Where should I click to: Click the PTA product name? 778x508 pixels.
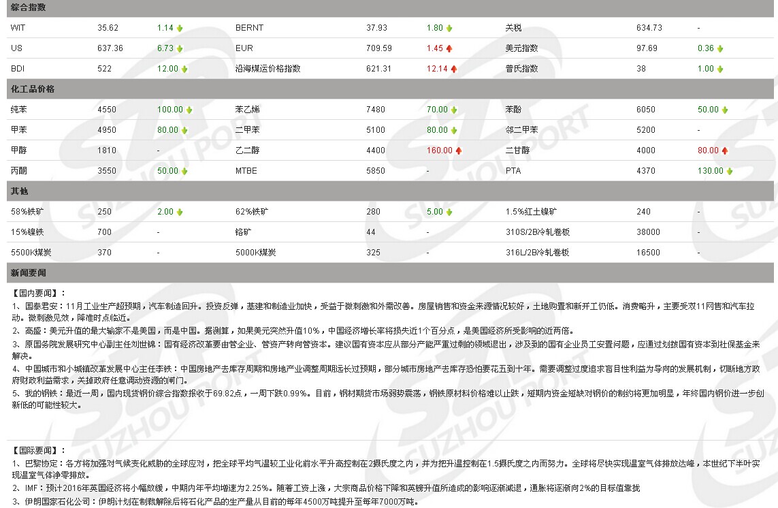pyautogui.click(x=513, y=171)
